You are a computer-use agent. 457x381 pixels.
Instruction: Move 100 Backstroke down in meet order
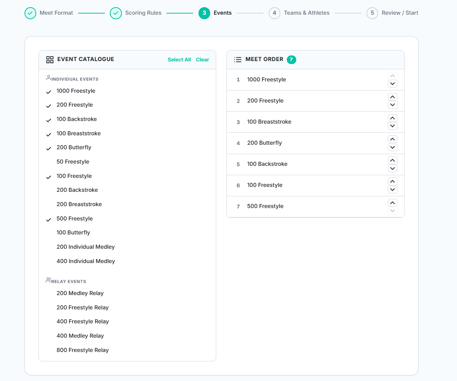point(392,168)
